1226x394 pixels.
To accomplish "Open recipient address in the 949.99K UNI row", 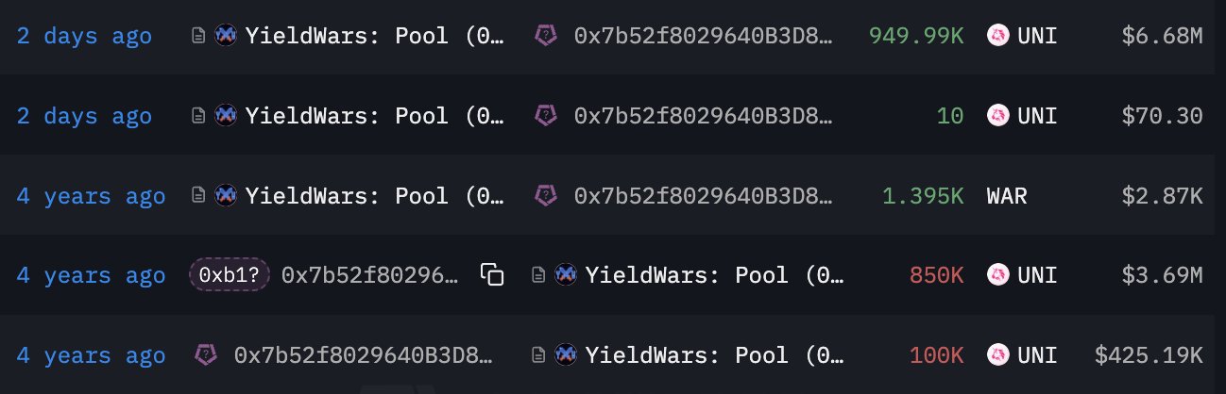I will coord(704,37).
